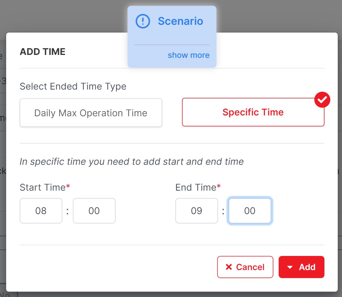
Task: Click the Start Time minutes field
Action: pos(94,211)
